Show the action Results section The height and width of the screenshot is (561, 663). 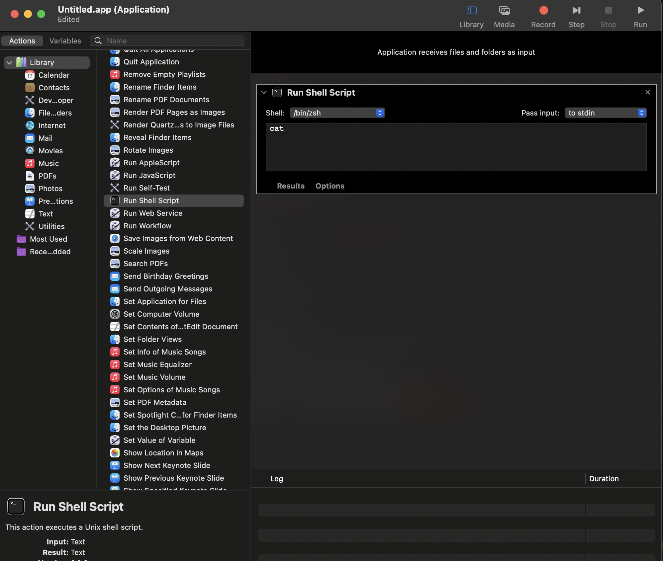point(291,186)
